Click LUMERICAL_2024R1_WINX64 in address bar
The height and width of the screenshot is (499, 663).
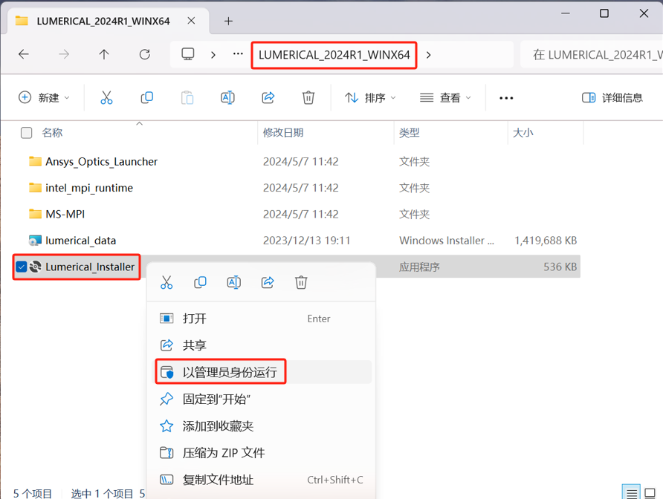[334, 55]
